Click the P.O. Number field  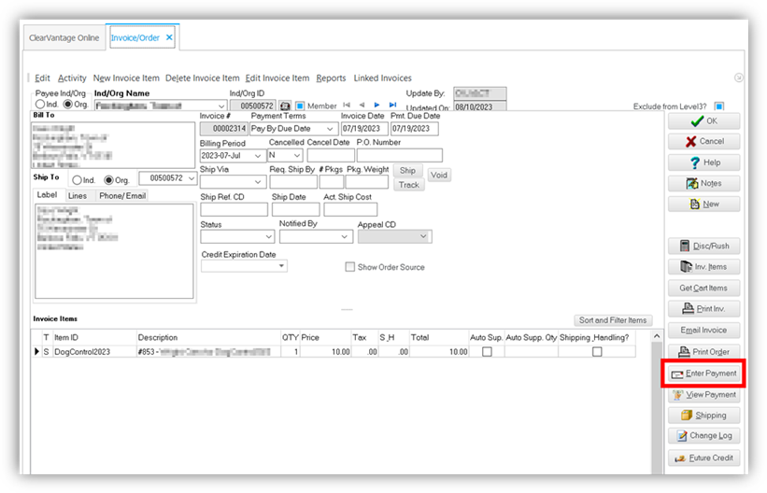pos(400,156)
